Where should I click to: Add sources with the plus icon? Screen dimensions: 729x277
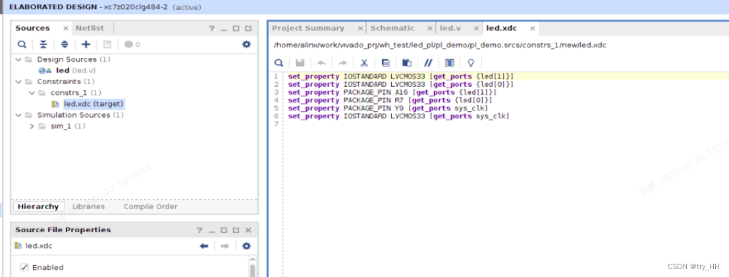coord(86,44)
